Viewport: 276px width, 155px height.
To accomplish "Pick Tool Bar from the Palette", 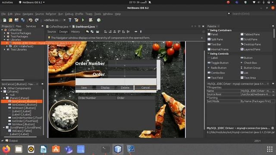I will (x=214, y=44).
